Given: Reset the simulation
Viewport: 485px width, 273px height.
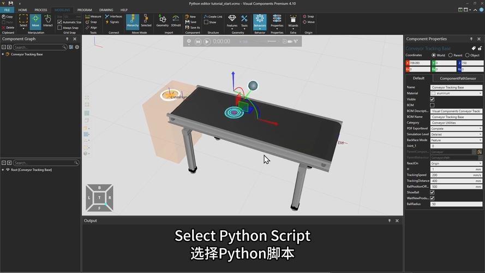Looking at the screenshot, I should coord(198,41).
